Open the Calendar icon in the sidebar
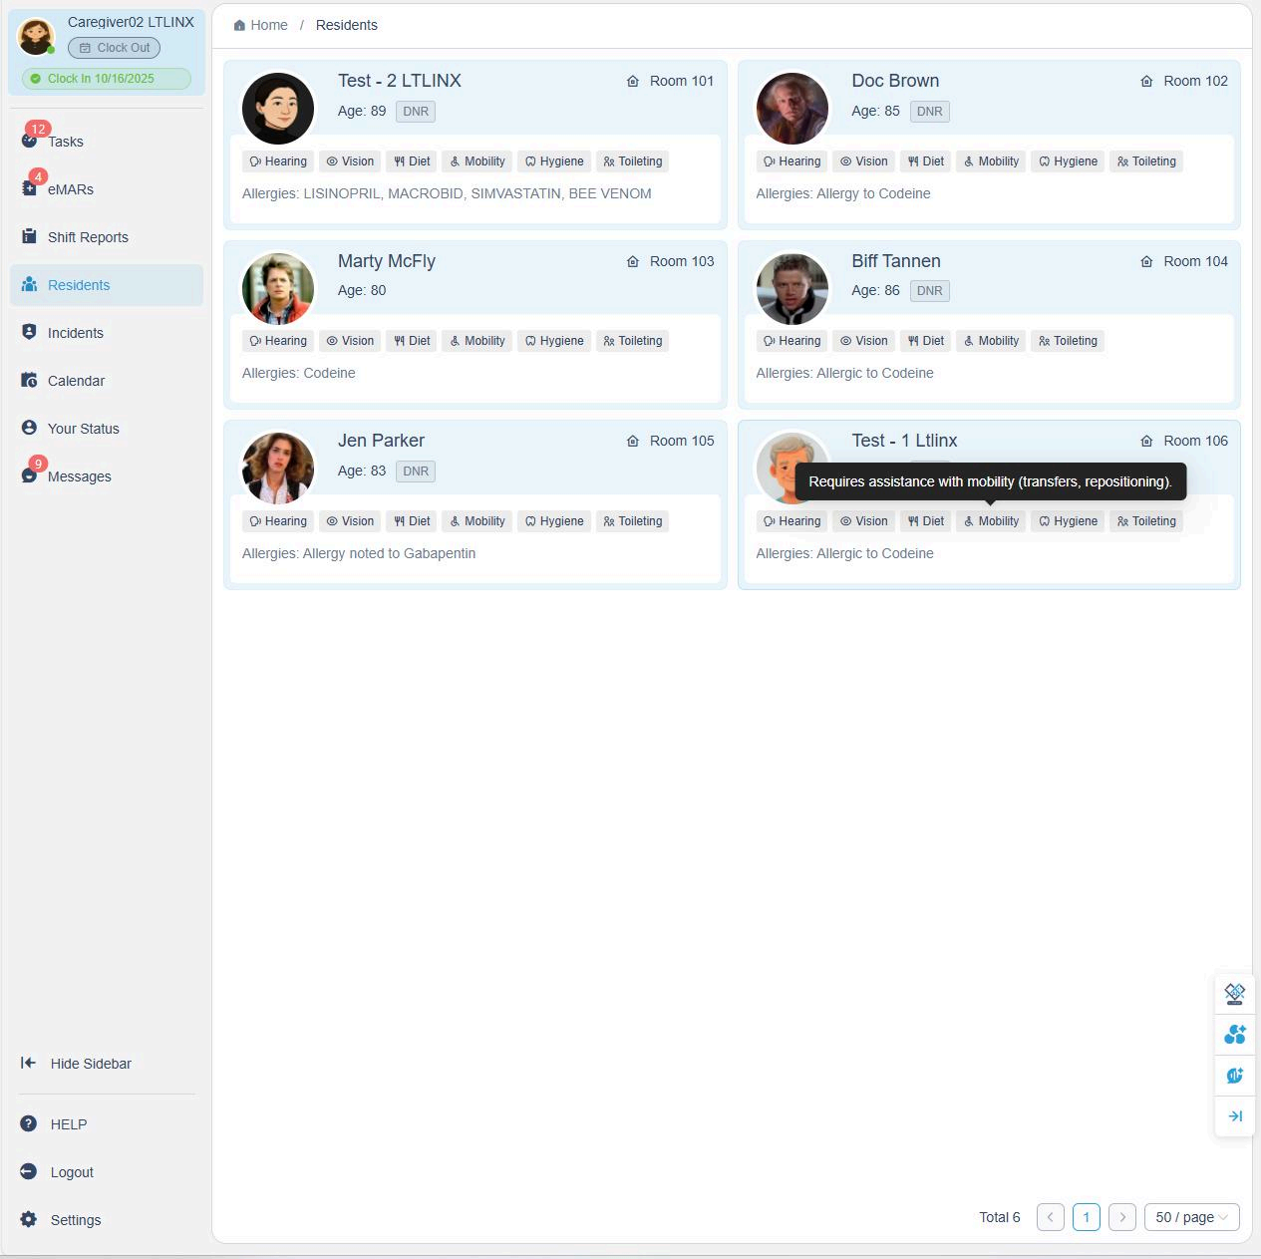Screen dimensions: 1261x1259 29,380
